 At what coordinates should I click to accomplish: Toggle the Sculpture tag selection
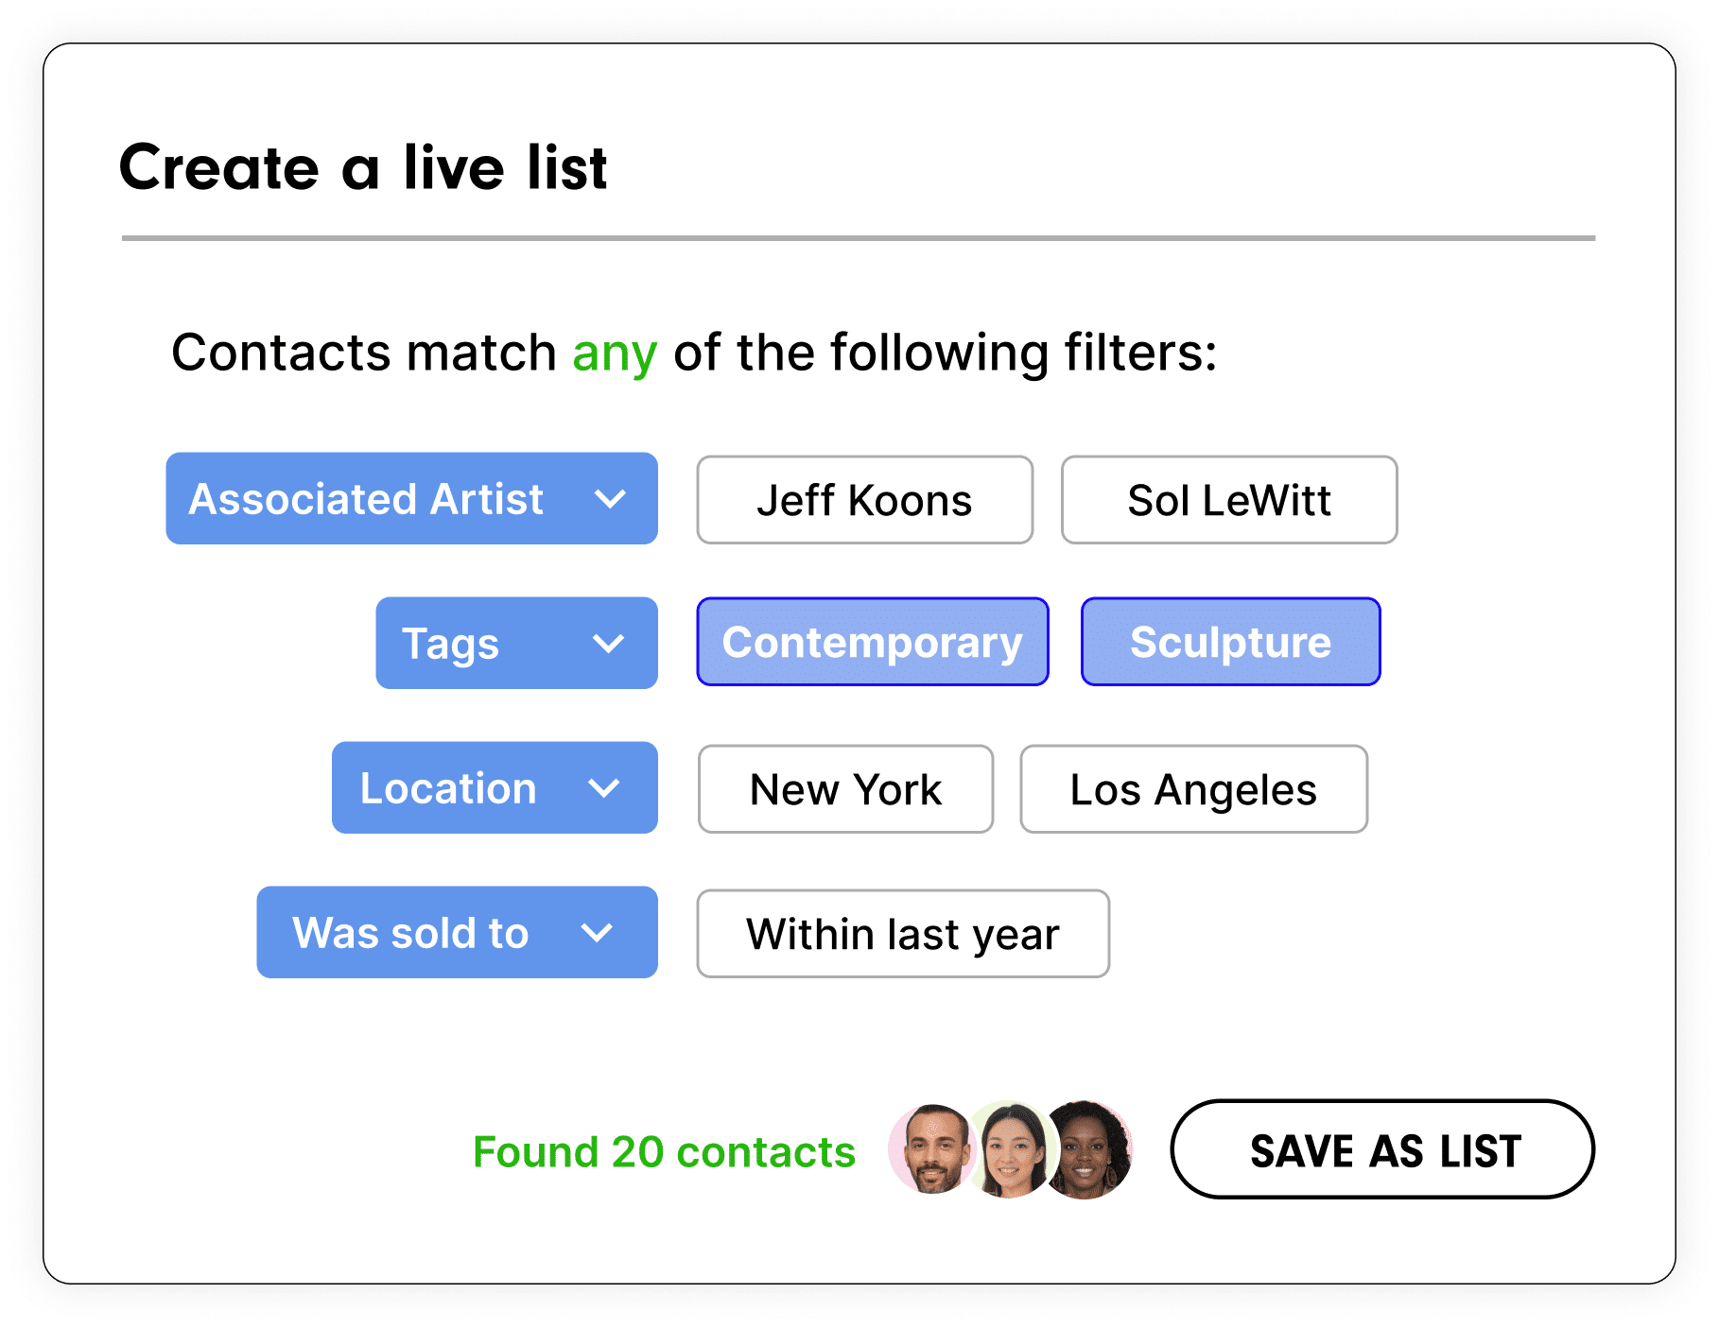click(1229, 642)
